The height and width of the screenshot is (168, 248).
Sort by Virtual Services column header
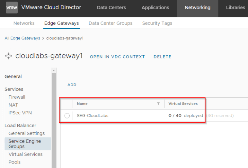[x=183, y=104]
